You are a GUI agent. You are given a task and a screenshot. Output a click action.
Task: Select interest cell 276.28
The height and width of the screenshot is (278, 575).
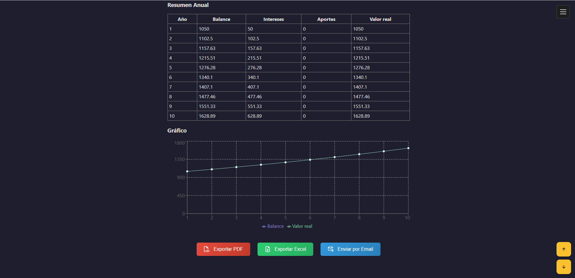(x=274, y=67)
